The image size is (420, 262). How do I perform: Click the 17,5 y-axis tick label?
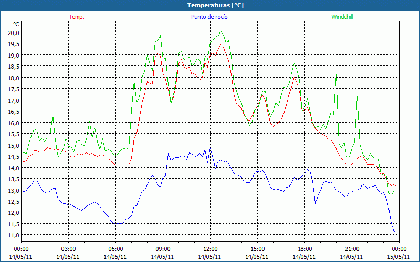coord(13,89)
